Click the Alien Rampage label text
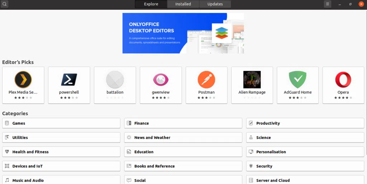The width and height of the screenshot is (367, 184). click(x=252, y=92)
